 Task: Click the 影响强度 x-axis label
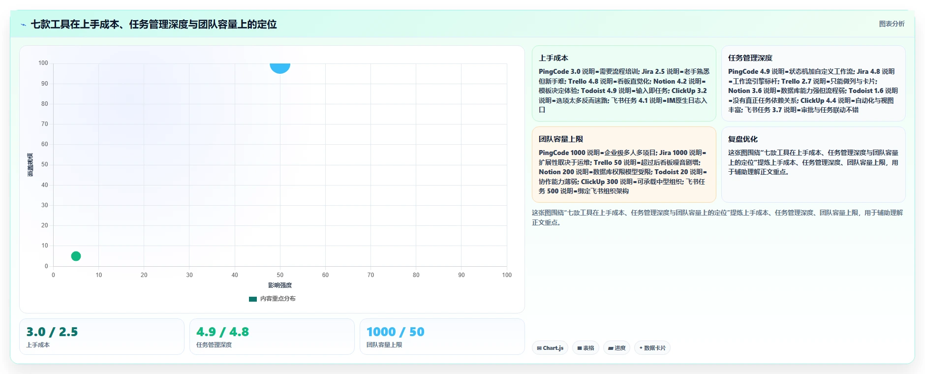point(280,285)
